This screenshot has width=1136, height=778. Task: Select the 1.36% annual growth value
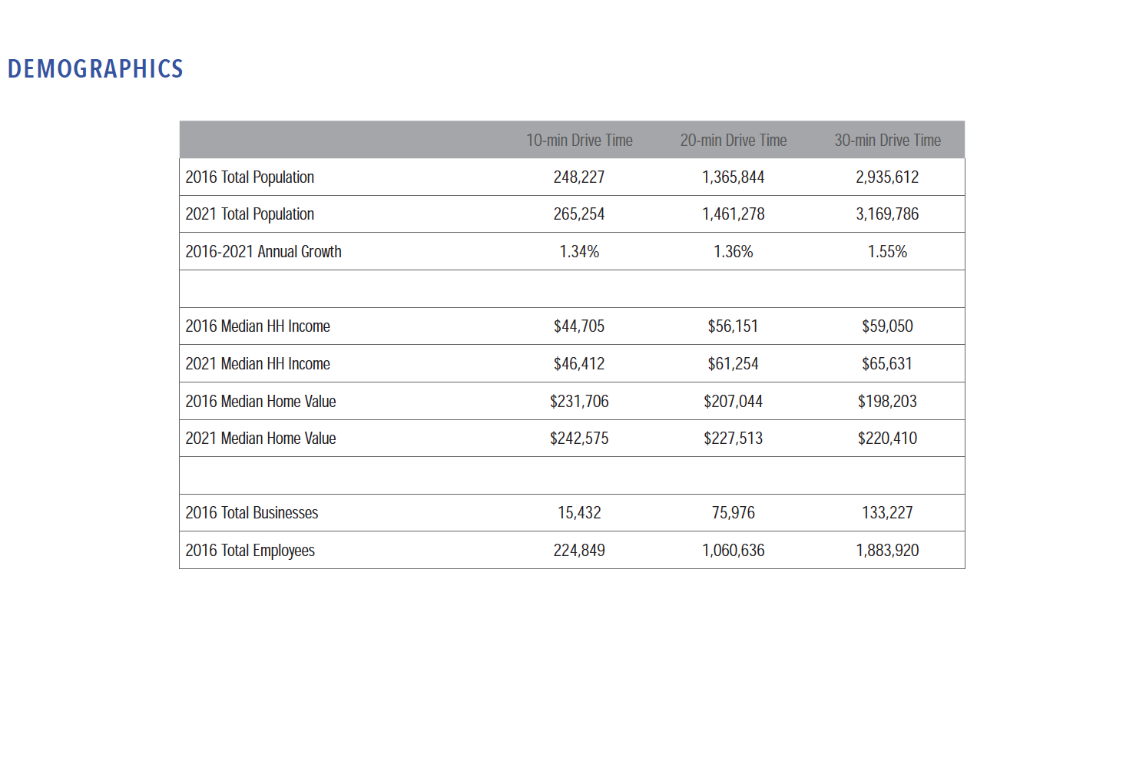click(734, 252)
